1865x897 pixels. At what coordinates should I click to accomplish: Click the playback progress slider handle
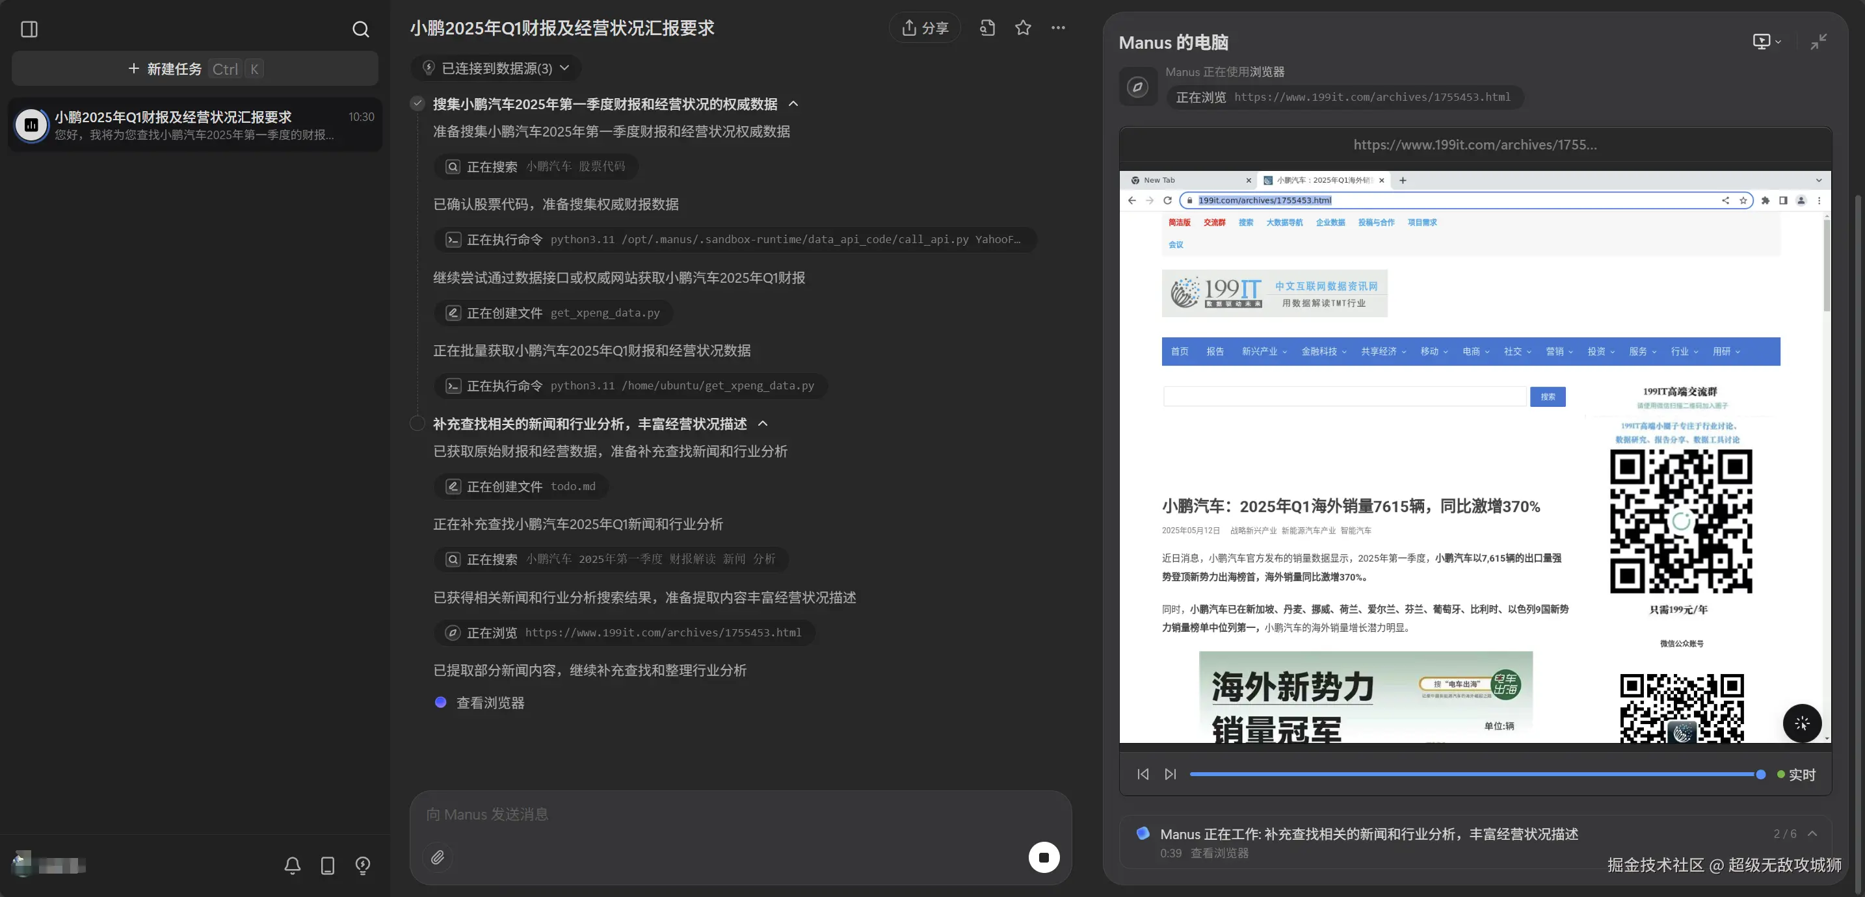click(1760, 775)
